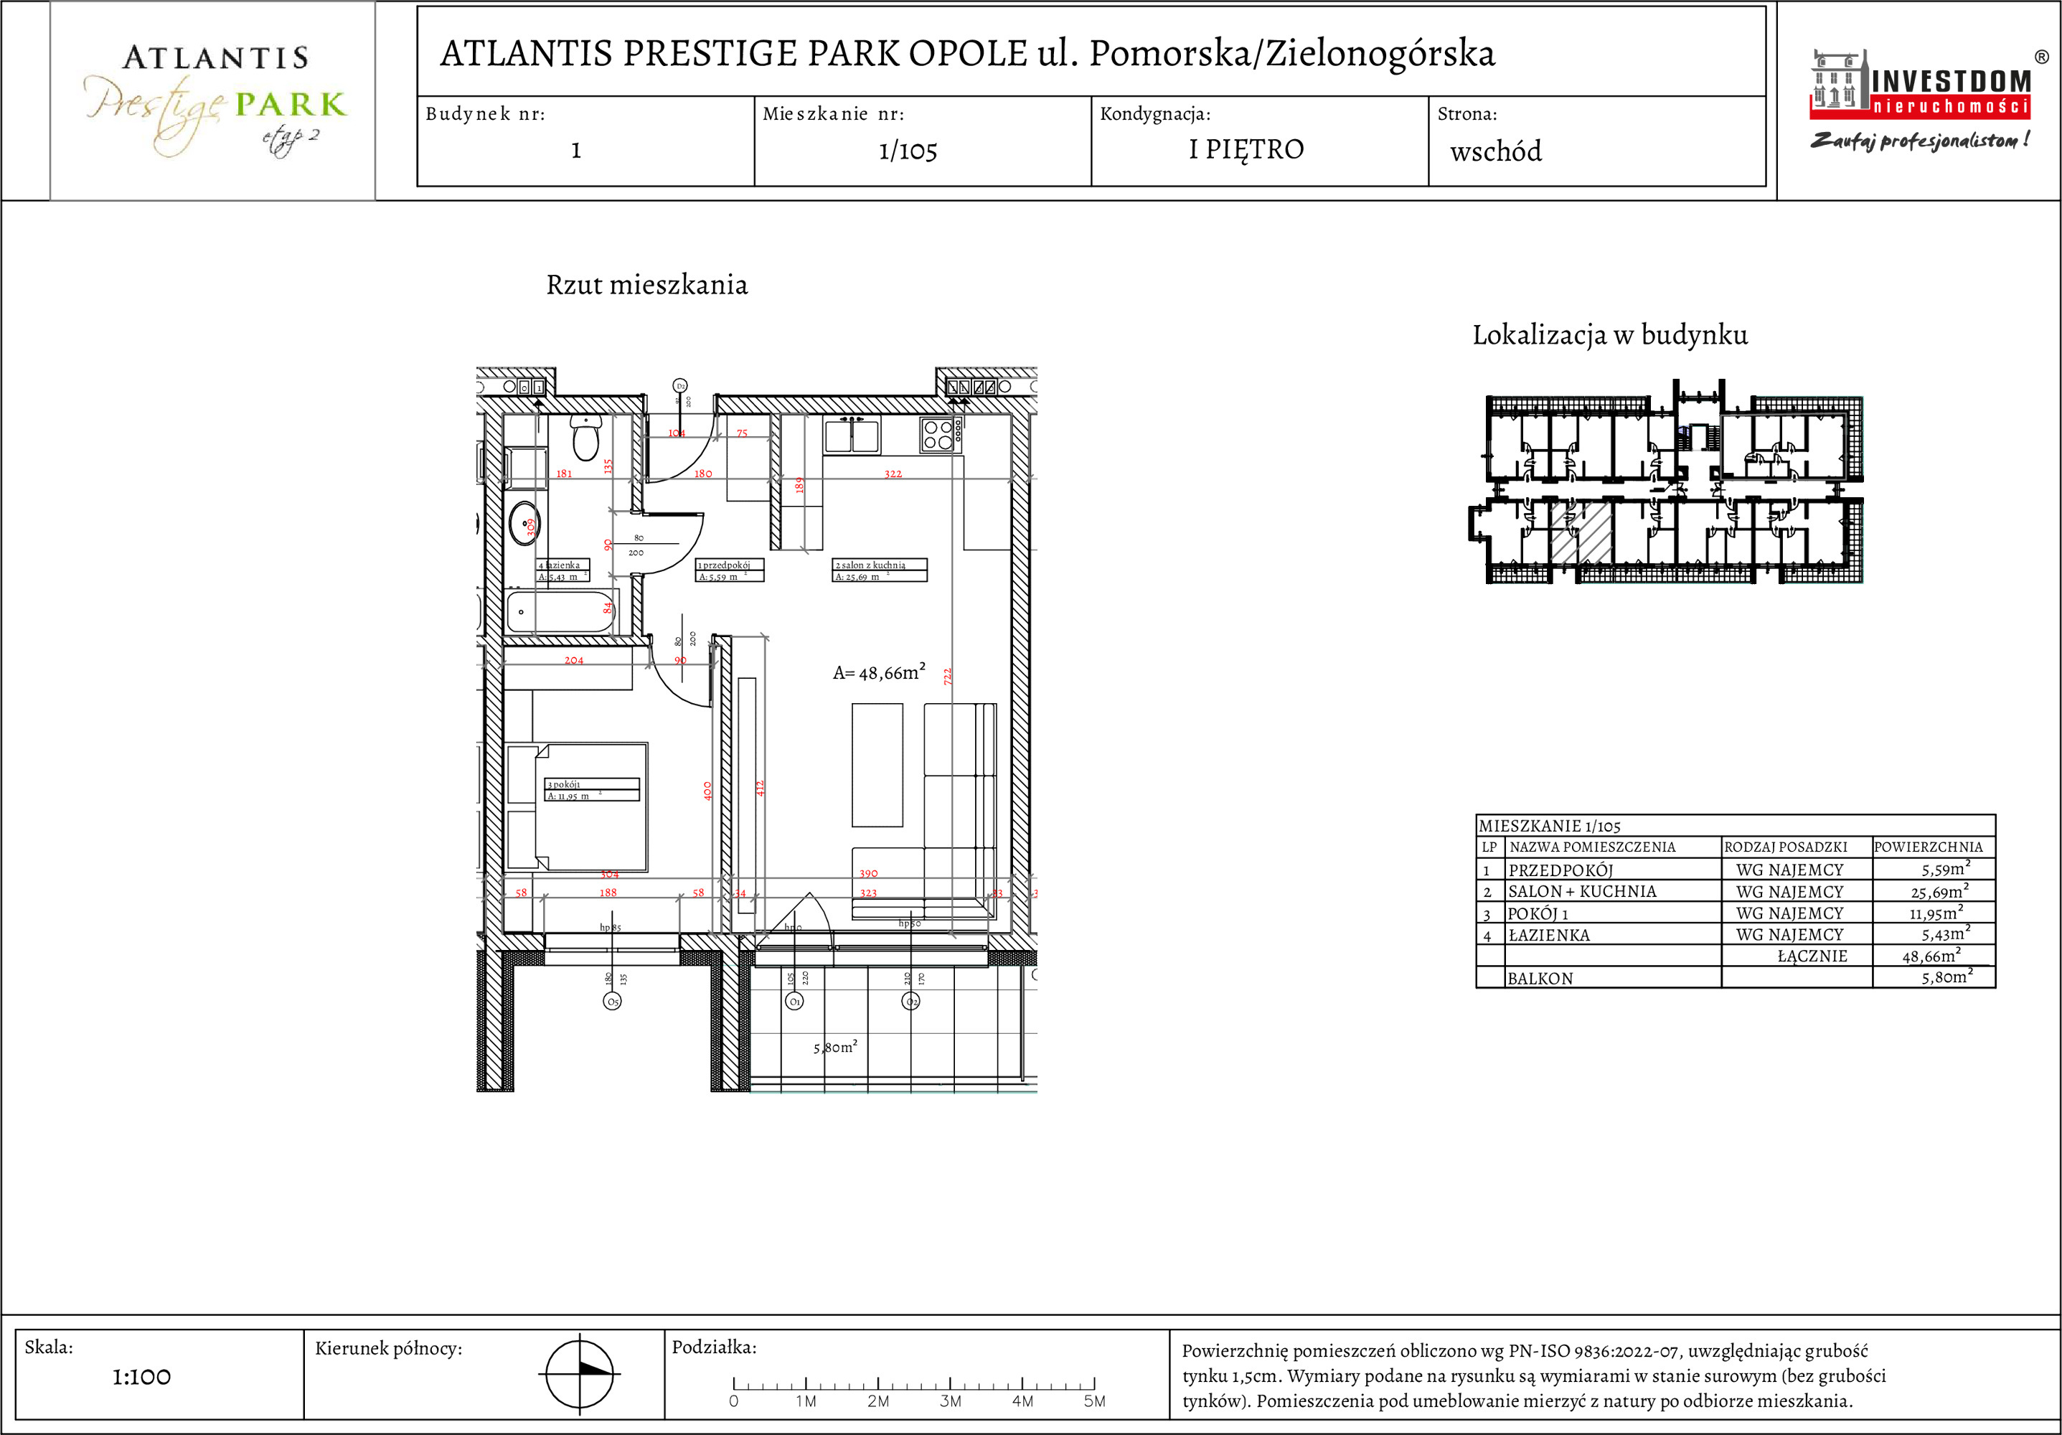
Task: Click the Podziałka: label
Action: click(714, 1347)
